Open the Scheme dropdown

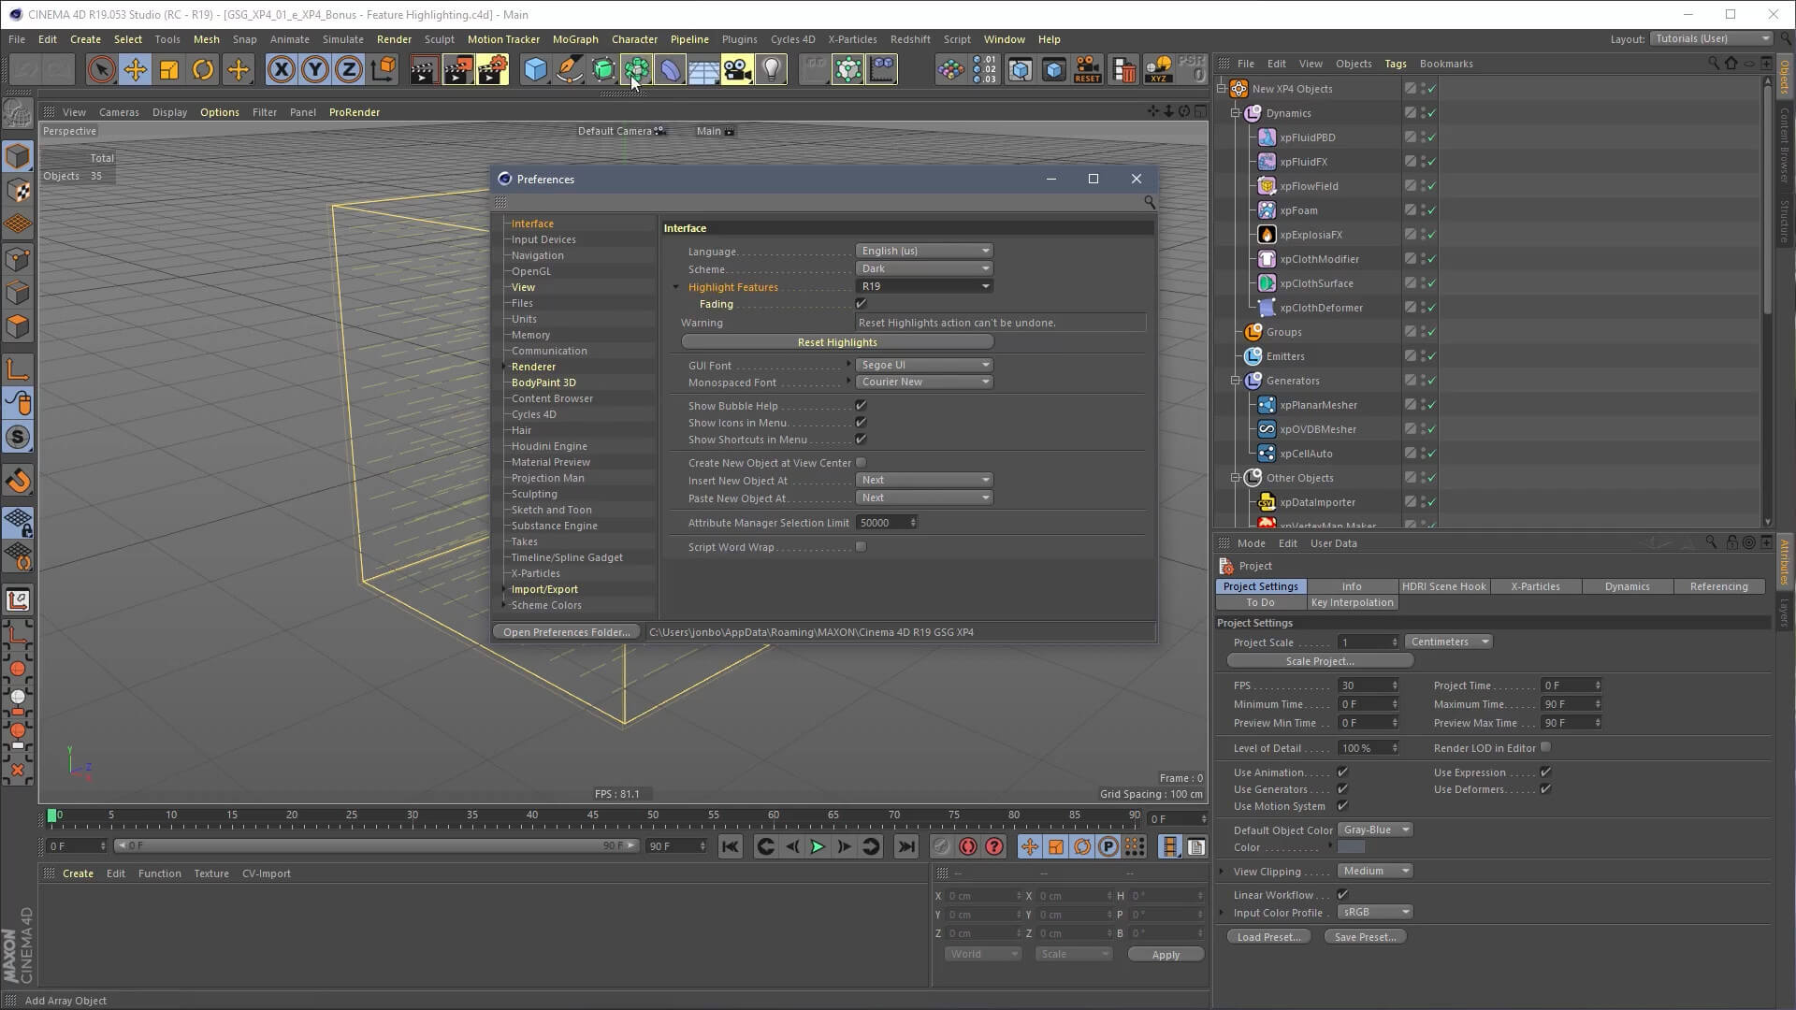(x=923, y=268)
